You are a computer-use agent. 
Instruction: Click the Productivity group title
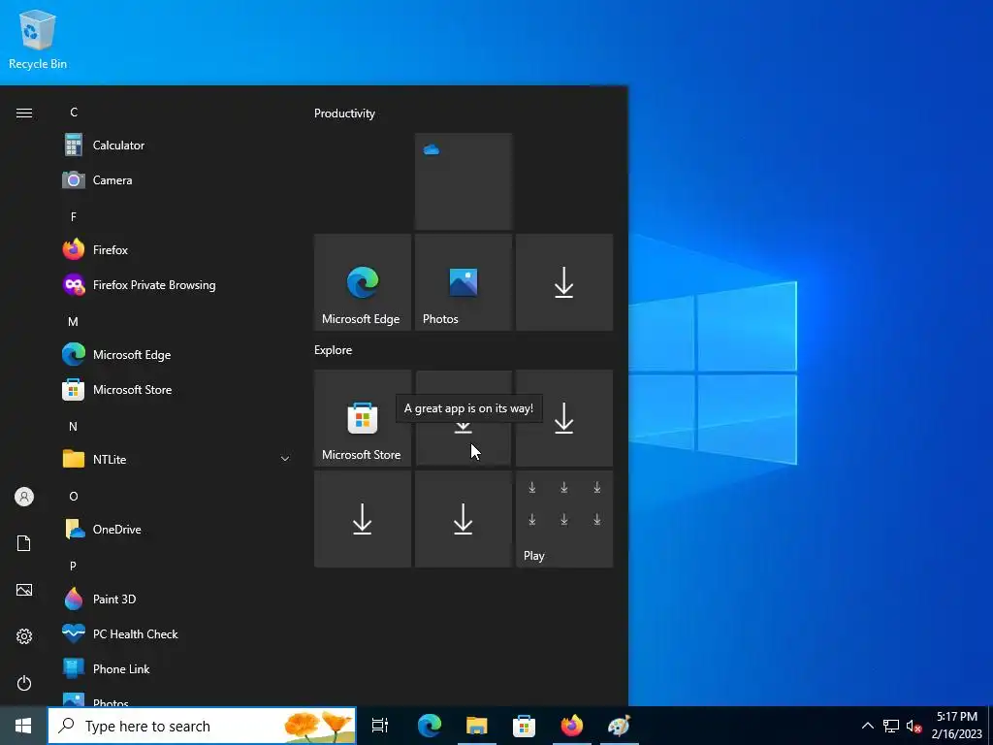click(x=344, y=113)
